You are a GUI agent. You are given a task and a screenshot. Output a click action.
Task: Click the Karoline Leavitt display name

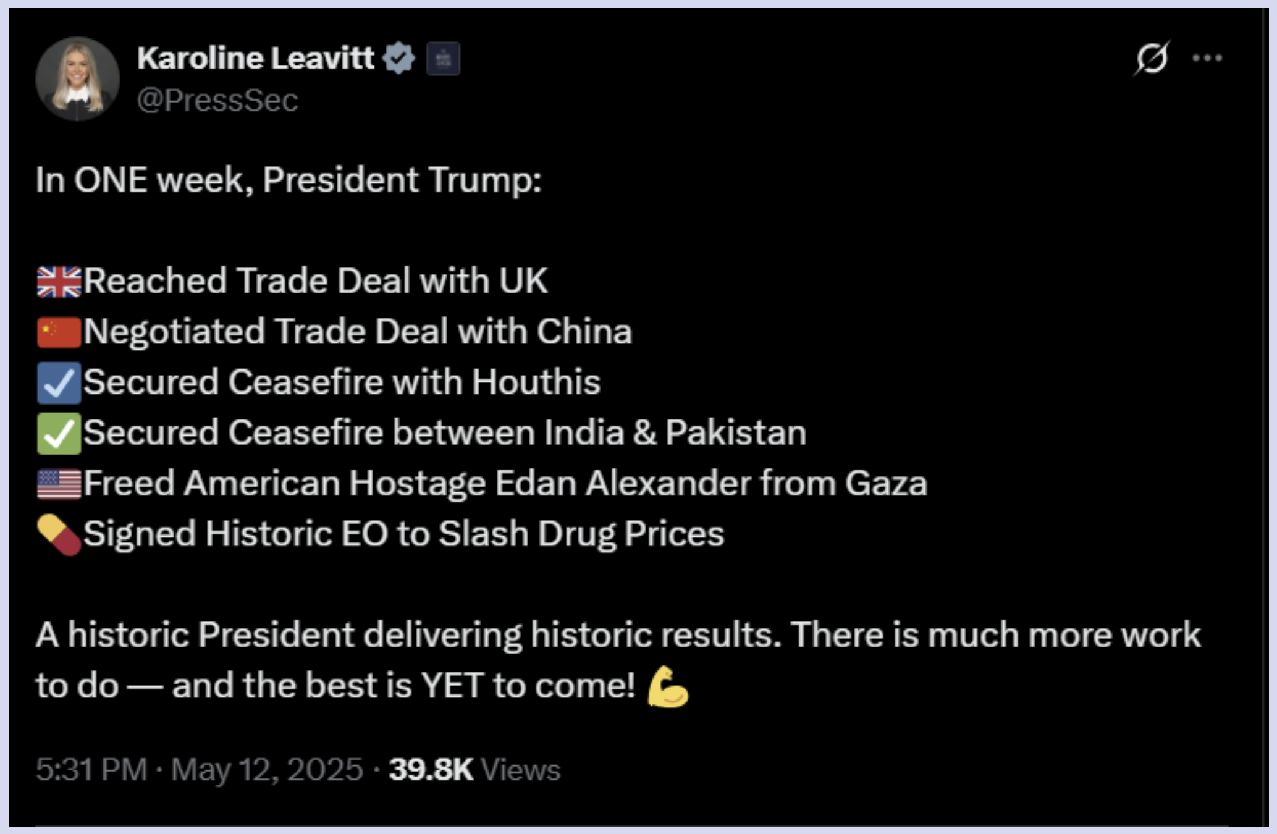tap(255, 59)
